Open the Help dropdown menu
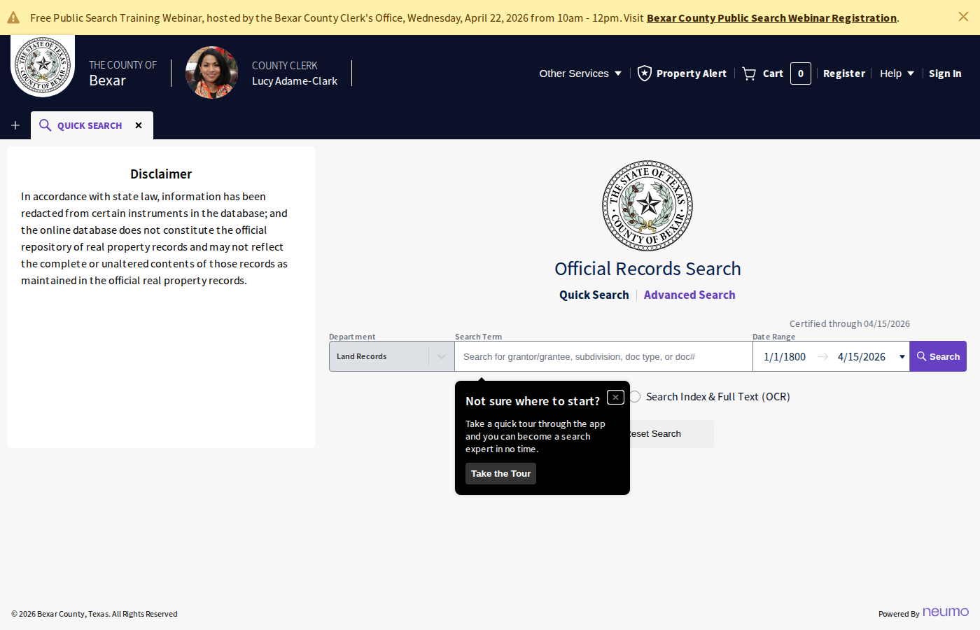Image resolution: width=980 pixels, height=630 pixels. coord(896,73)
